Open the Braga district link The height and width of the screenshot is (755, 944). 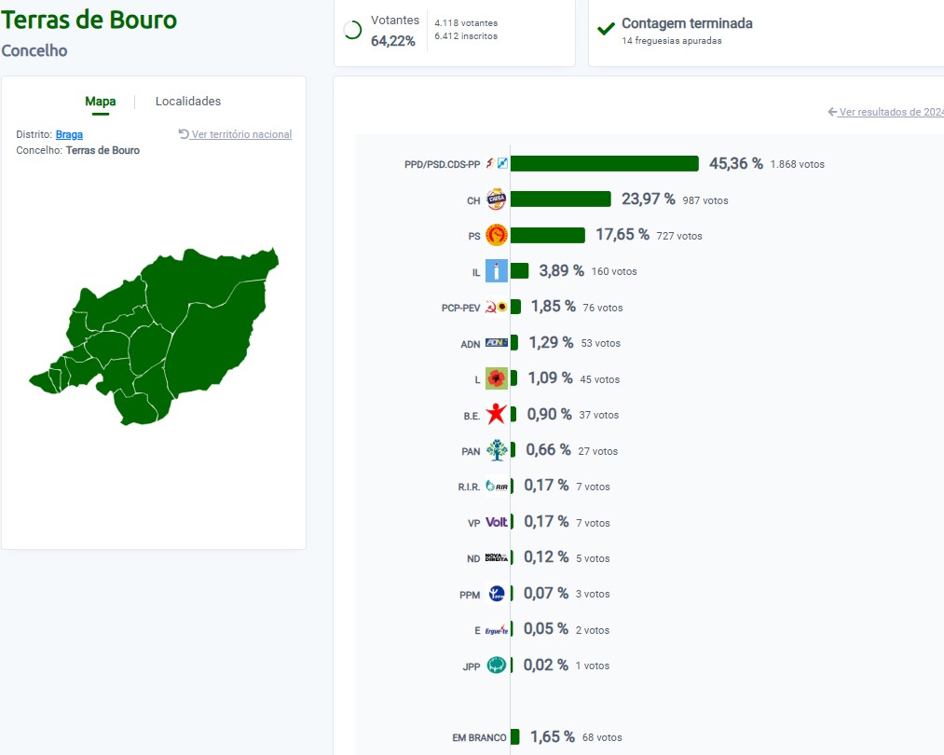click(x=69, y=134)
